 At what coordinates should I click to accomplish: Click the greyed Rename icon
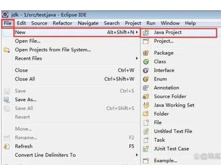click(x=7, y=138)
